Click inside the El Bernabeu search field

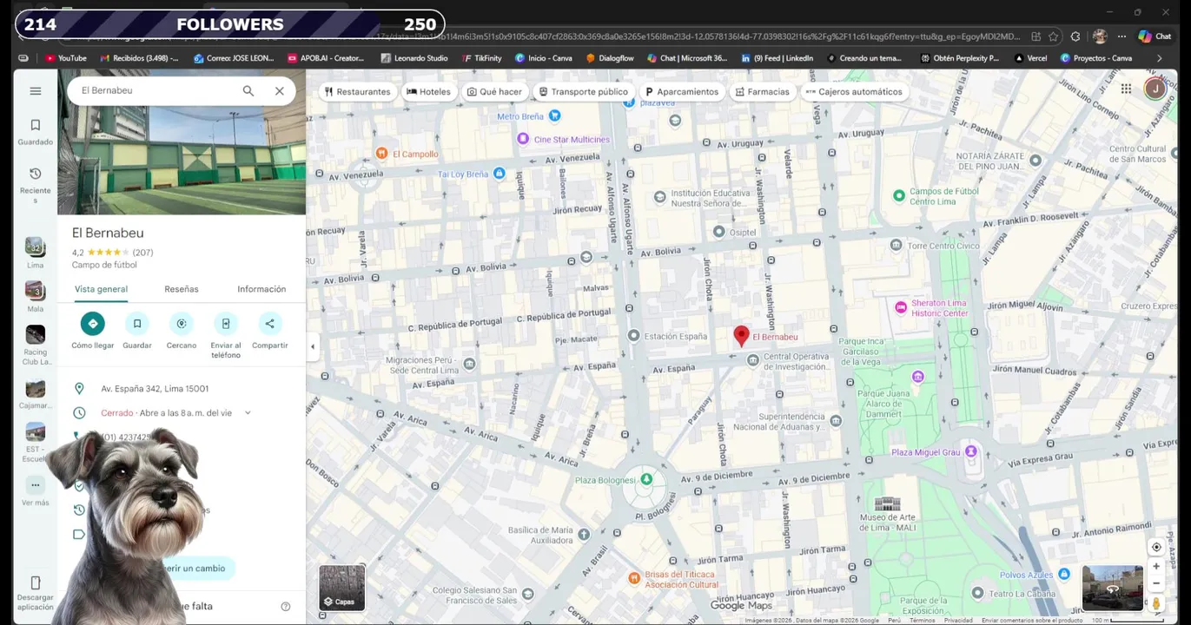click(x=156, y=90)
